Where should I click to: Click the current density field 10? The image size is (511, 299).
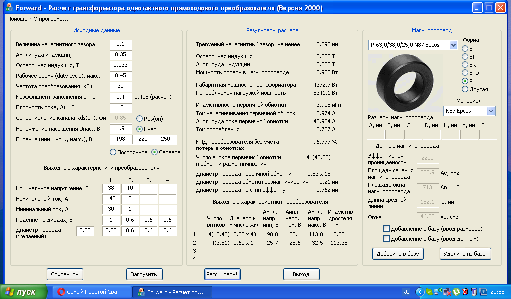[x=121, y=107]
